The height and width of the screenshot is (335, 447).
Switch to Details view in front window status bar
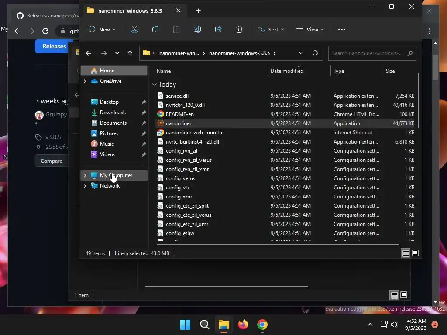(406, 253)
